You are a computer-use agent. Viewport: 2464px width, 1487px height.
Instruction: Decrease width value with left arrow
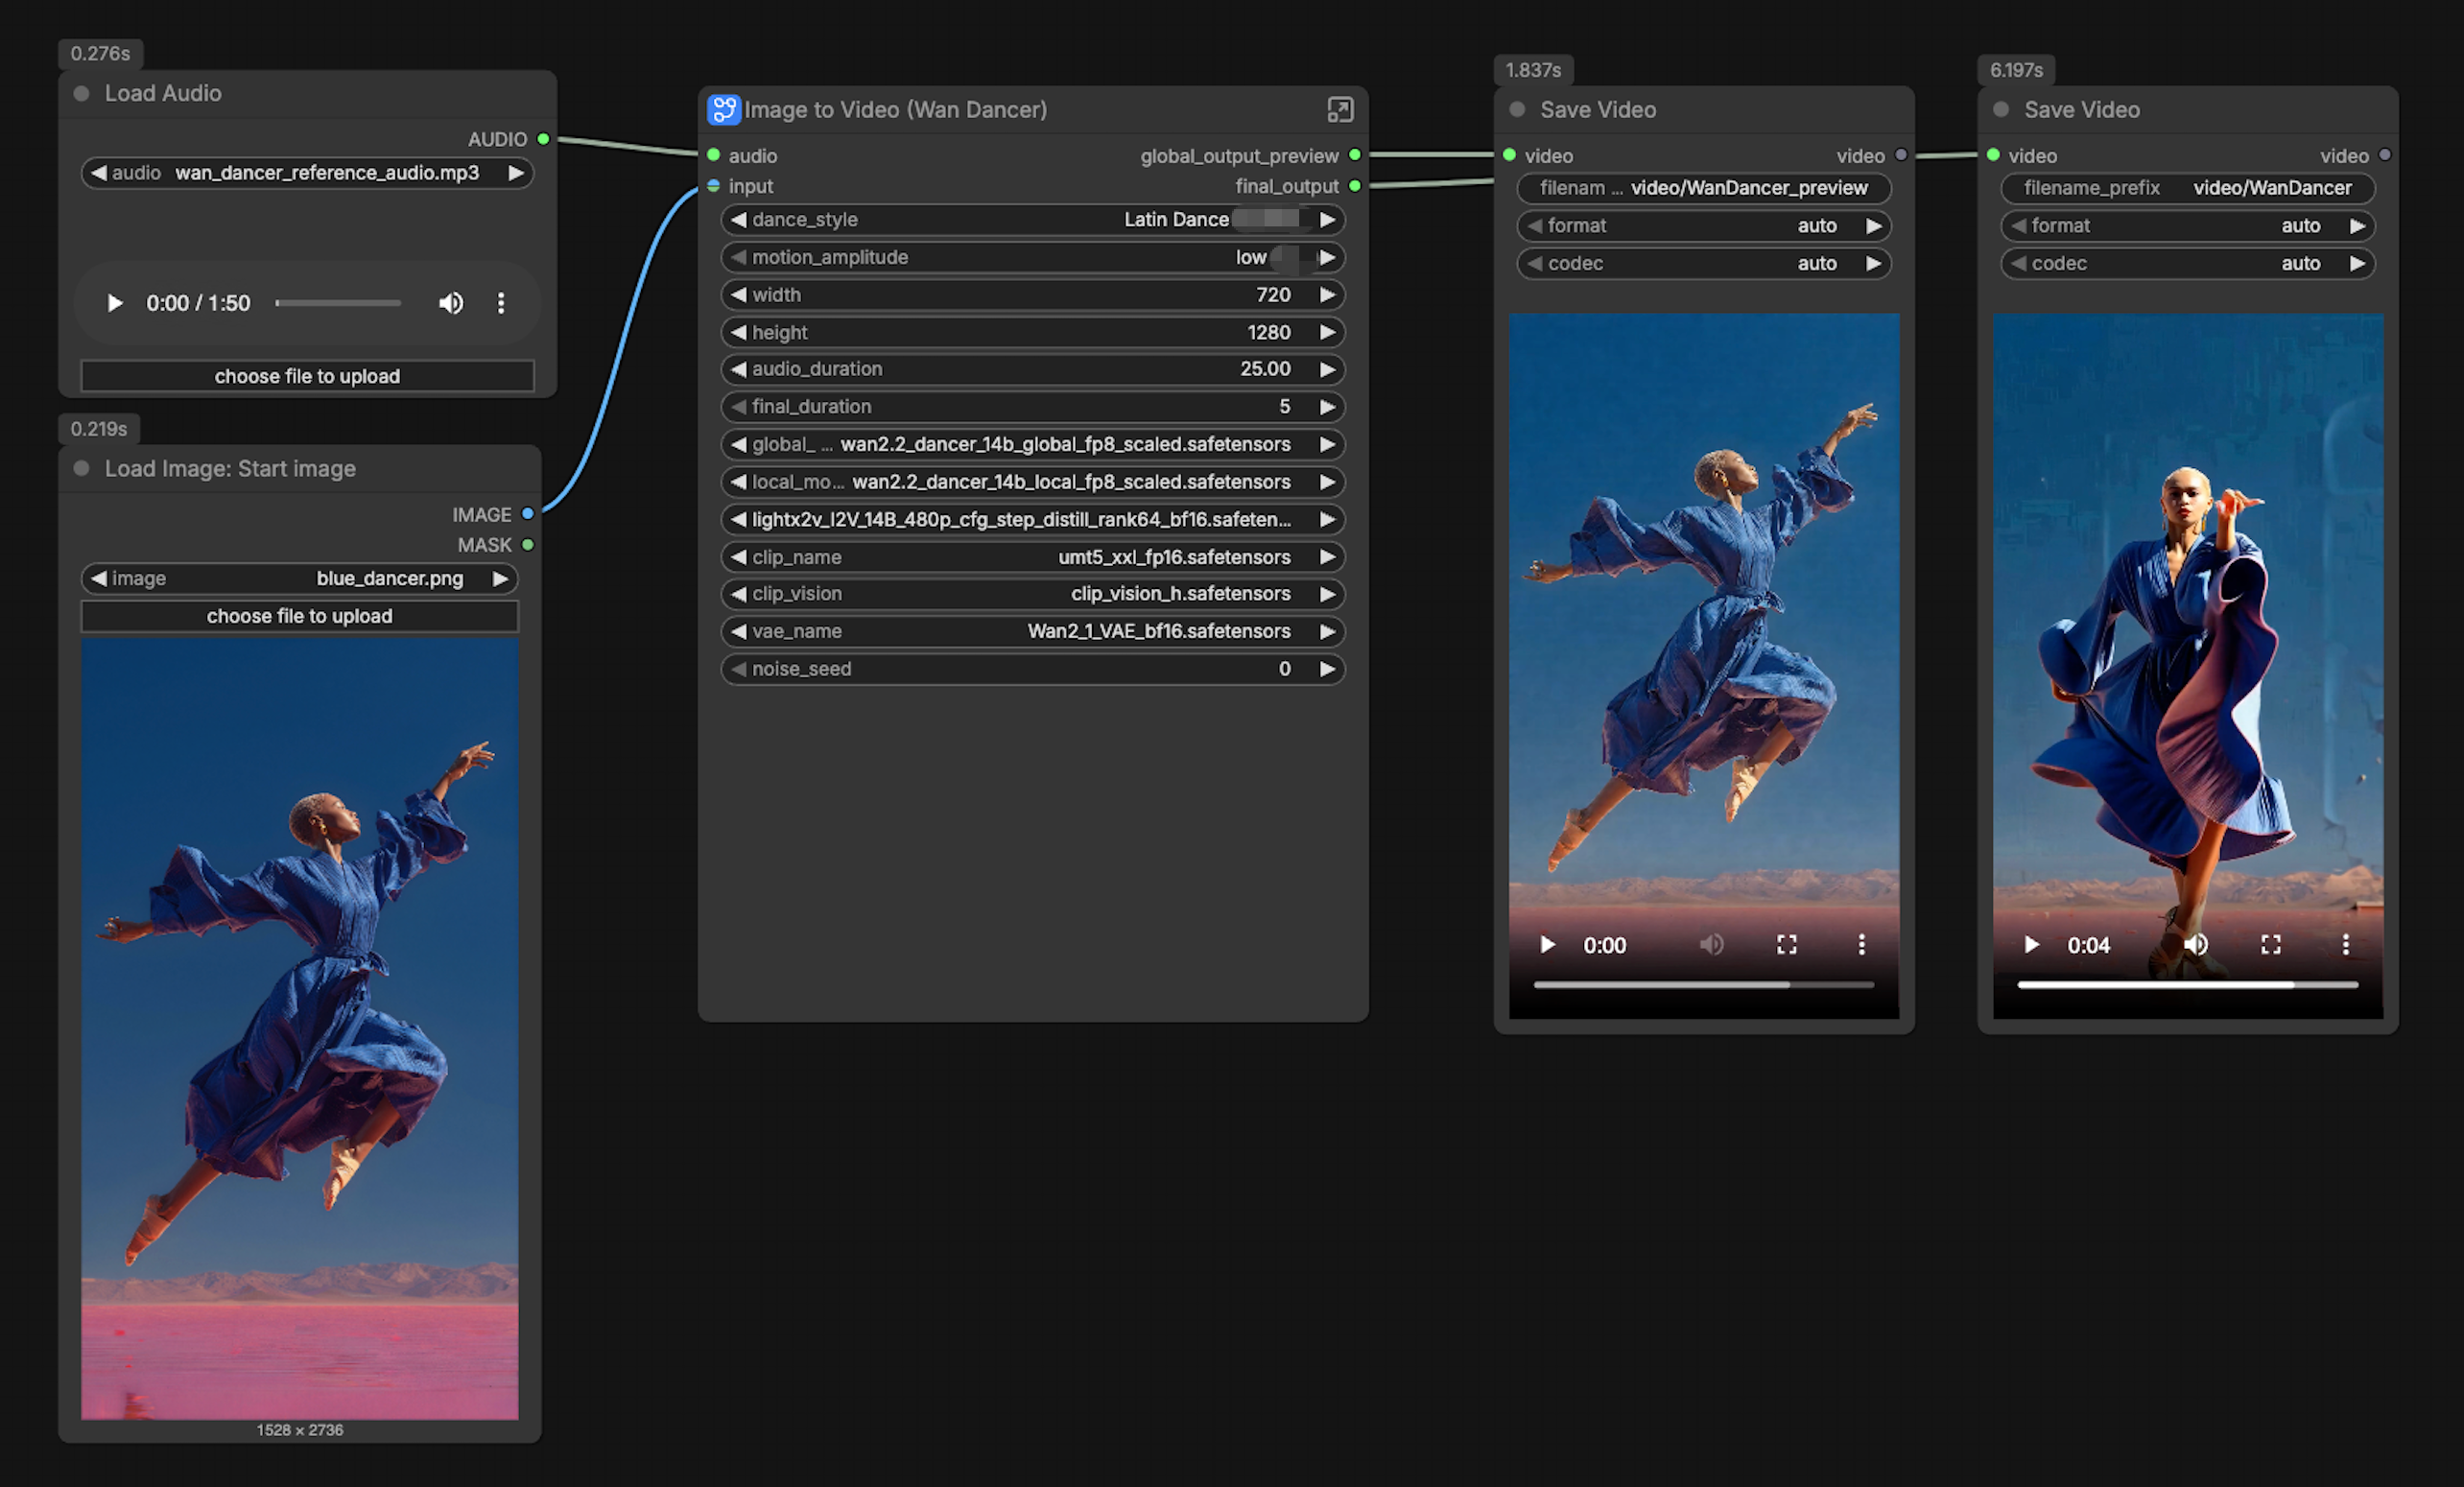pos(738,294)
